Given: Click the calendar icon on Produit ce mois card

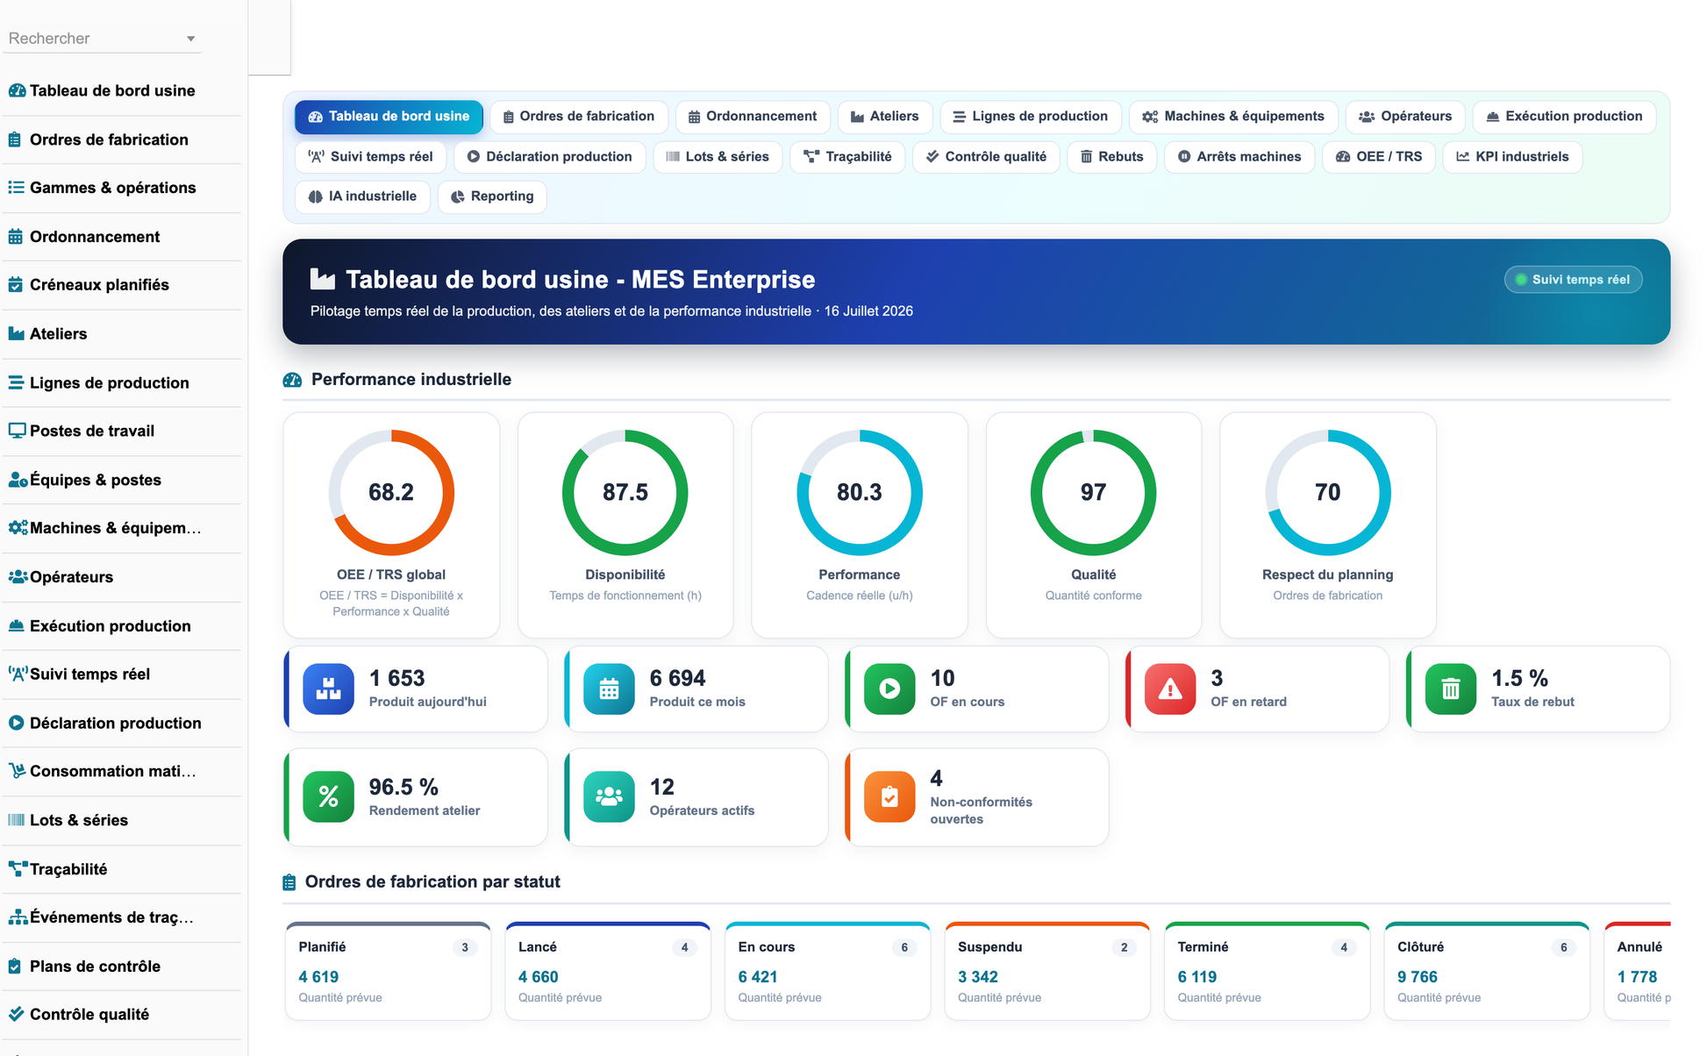Looking at the screenshot, I should [609, 689].
